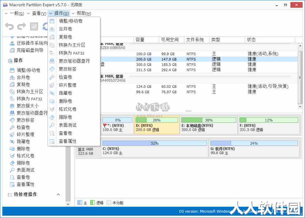Click the blue 主 legend swatch
Viewport: 305px width, 218px height.
[80, 203]
